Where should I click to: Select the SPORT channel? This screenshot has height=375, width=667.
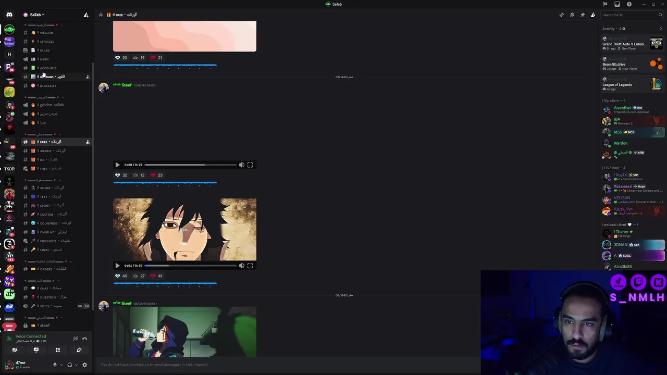pos(56,205)
